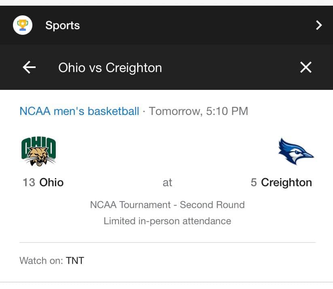Click NCAA Tournament - Second Round text

click(x=168, y=205)
